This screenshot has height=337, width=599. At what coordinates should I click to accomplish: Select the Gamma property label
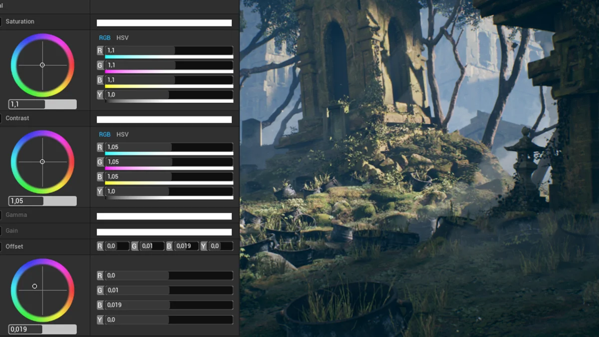(x=16, y=215)
